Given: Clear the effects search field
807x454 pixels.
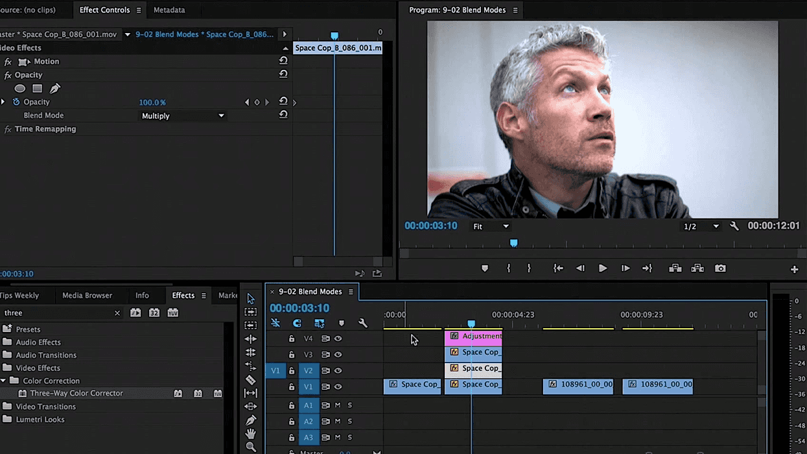Looking at the screenshot, I should [x=117, y=313].
